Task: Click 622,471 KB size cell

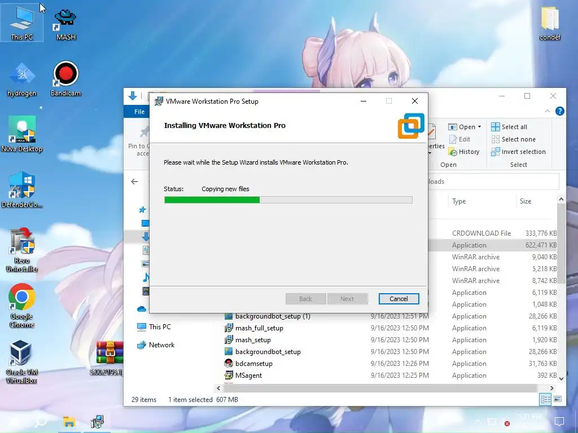Action: click(541, 245)
